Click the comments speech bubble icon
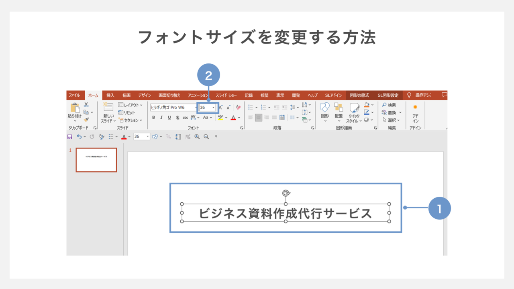The width and height of the screenshot is (514, 289). pyautogui.click(x=444, y=95)
